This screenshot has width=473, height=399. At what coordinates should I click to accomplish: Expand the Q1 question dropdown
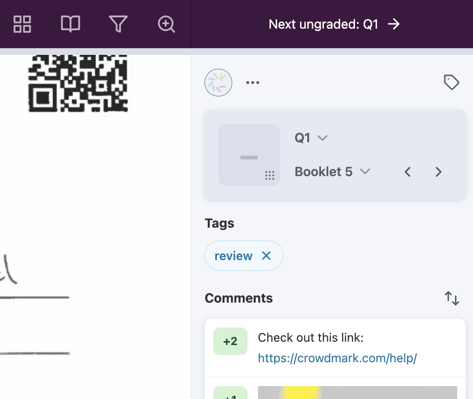(x=311, y=138)
